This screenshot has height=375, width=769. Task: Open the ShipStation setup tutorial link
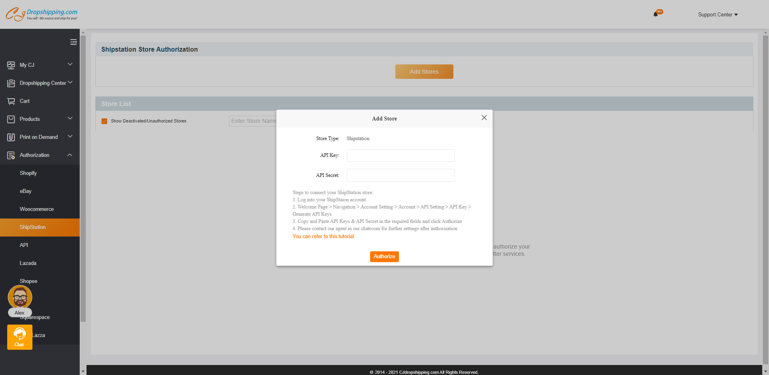[323, 236]
